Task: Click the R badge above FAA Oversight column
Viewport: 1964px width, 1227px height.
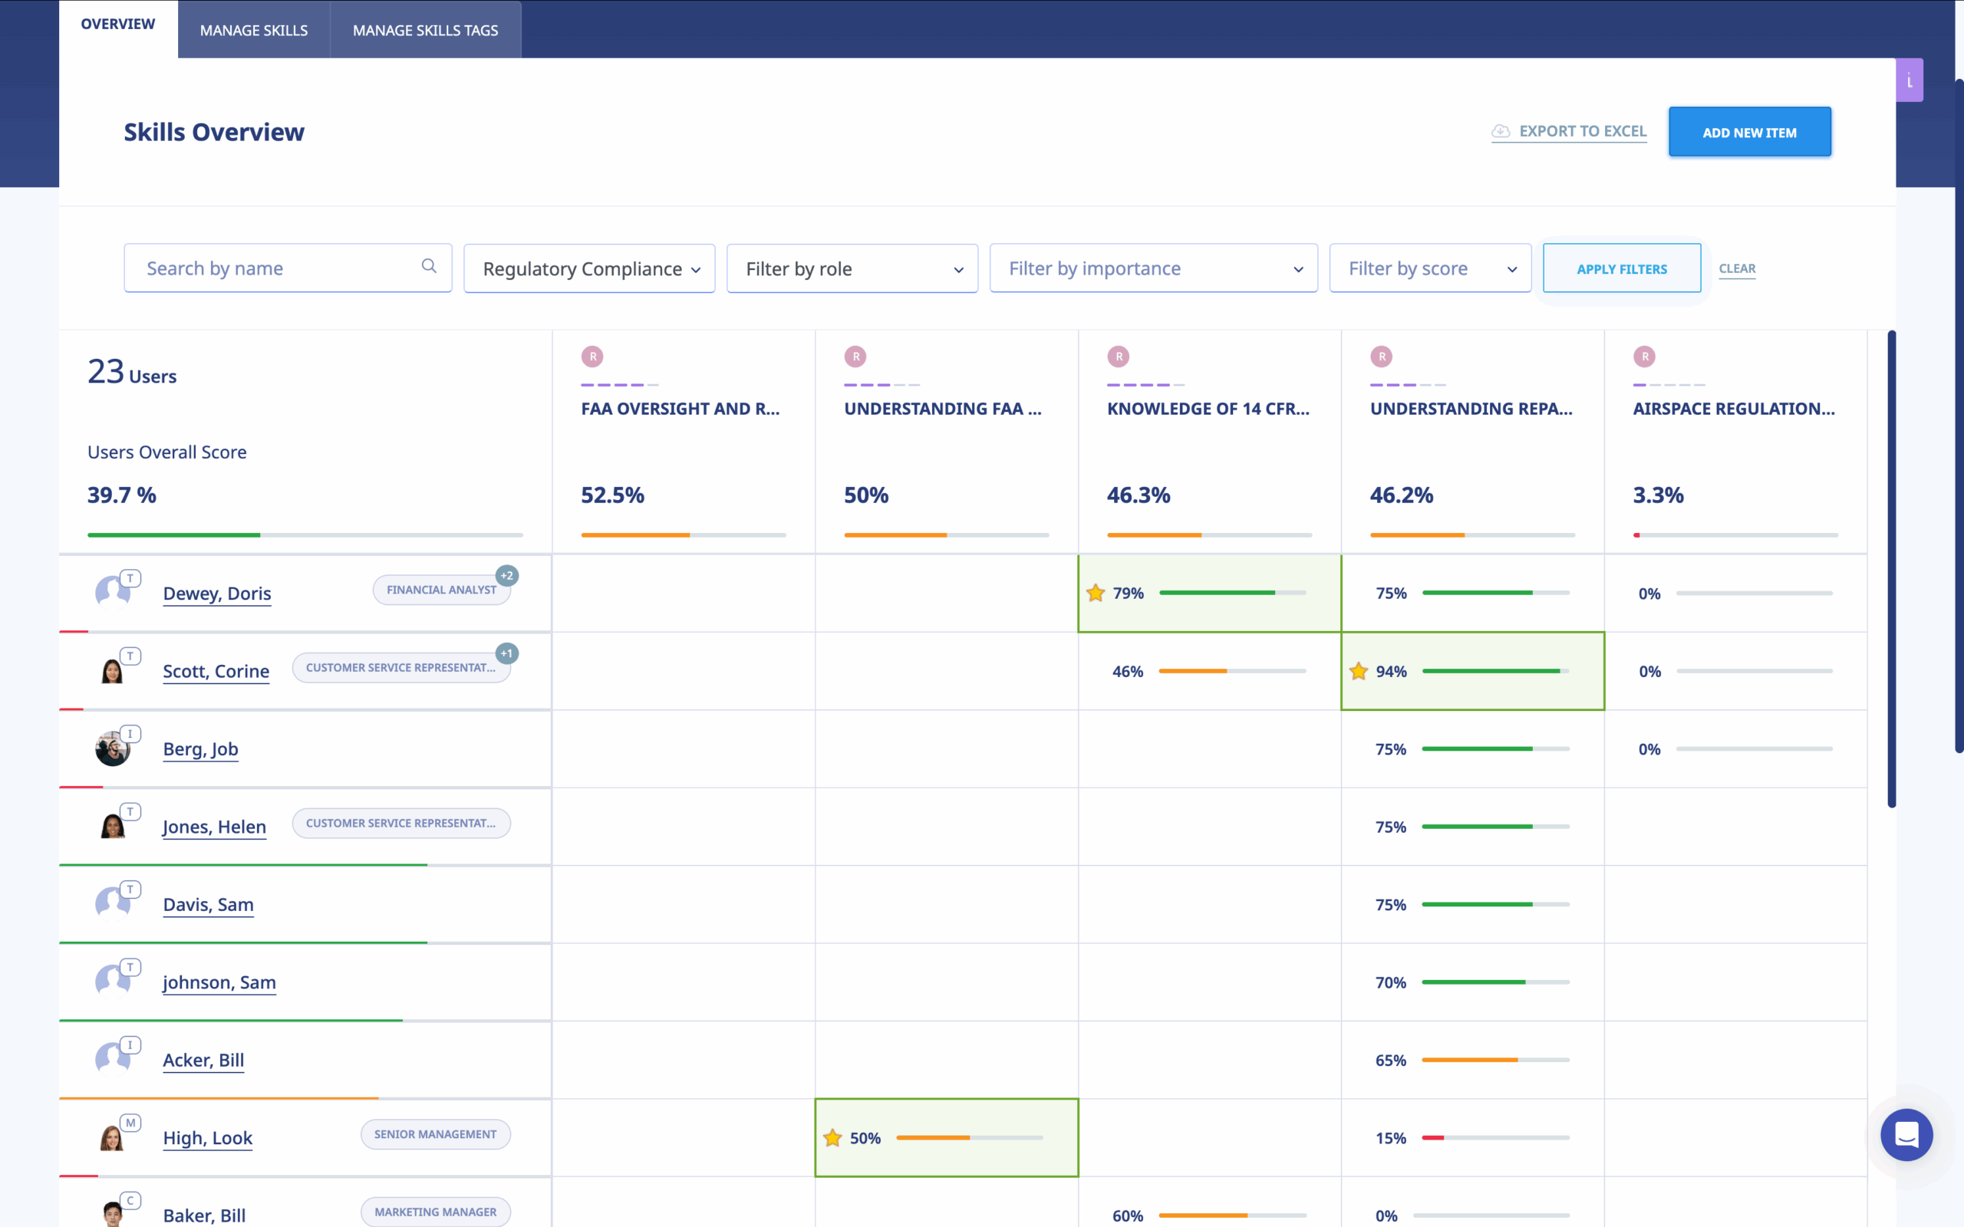Action: pos(592,357)
